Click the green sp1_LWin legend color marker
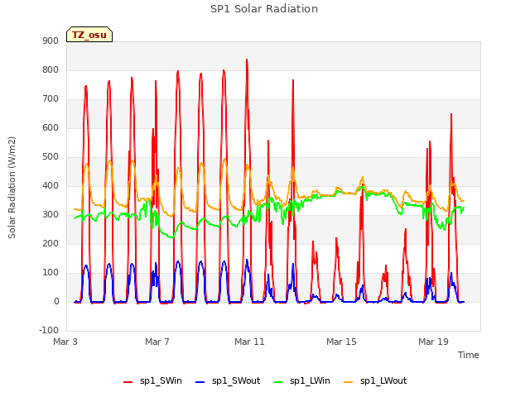Screen dimensions: 530x397 [278, 382]
